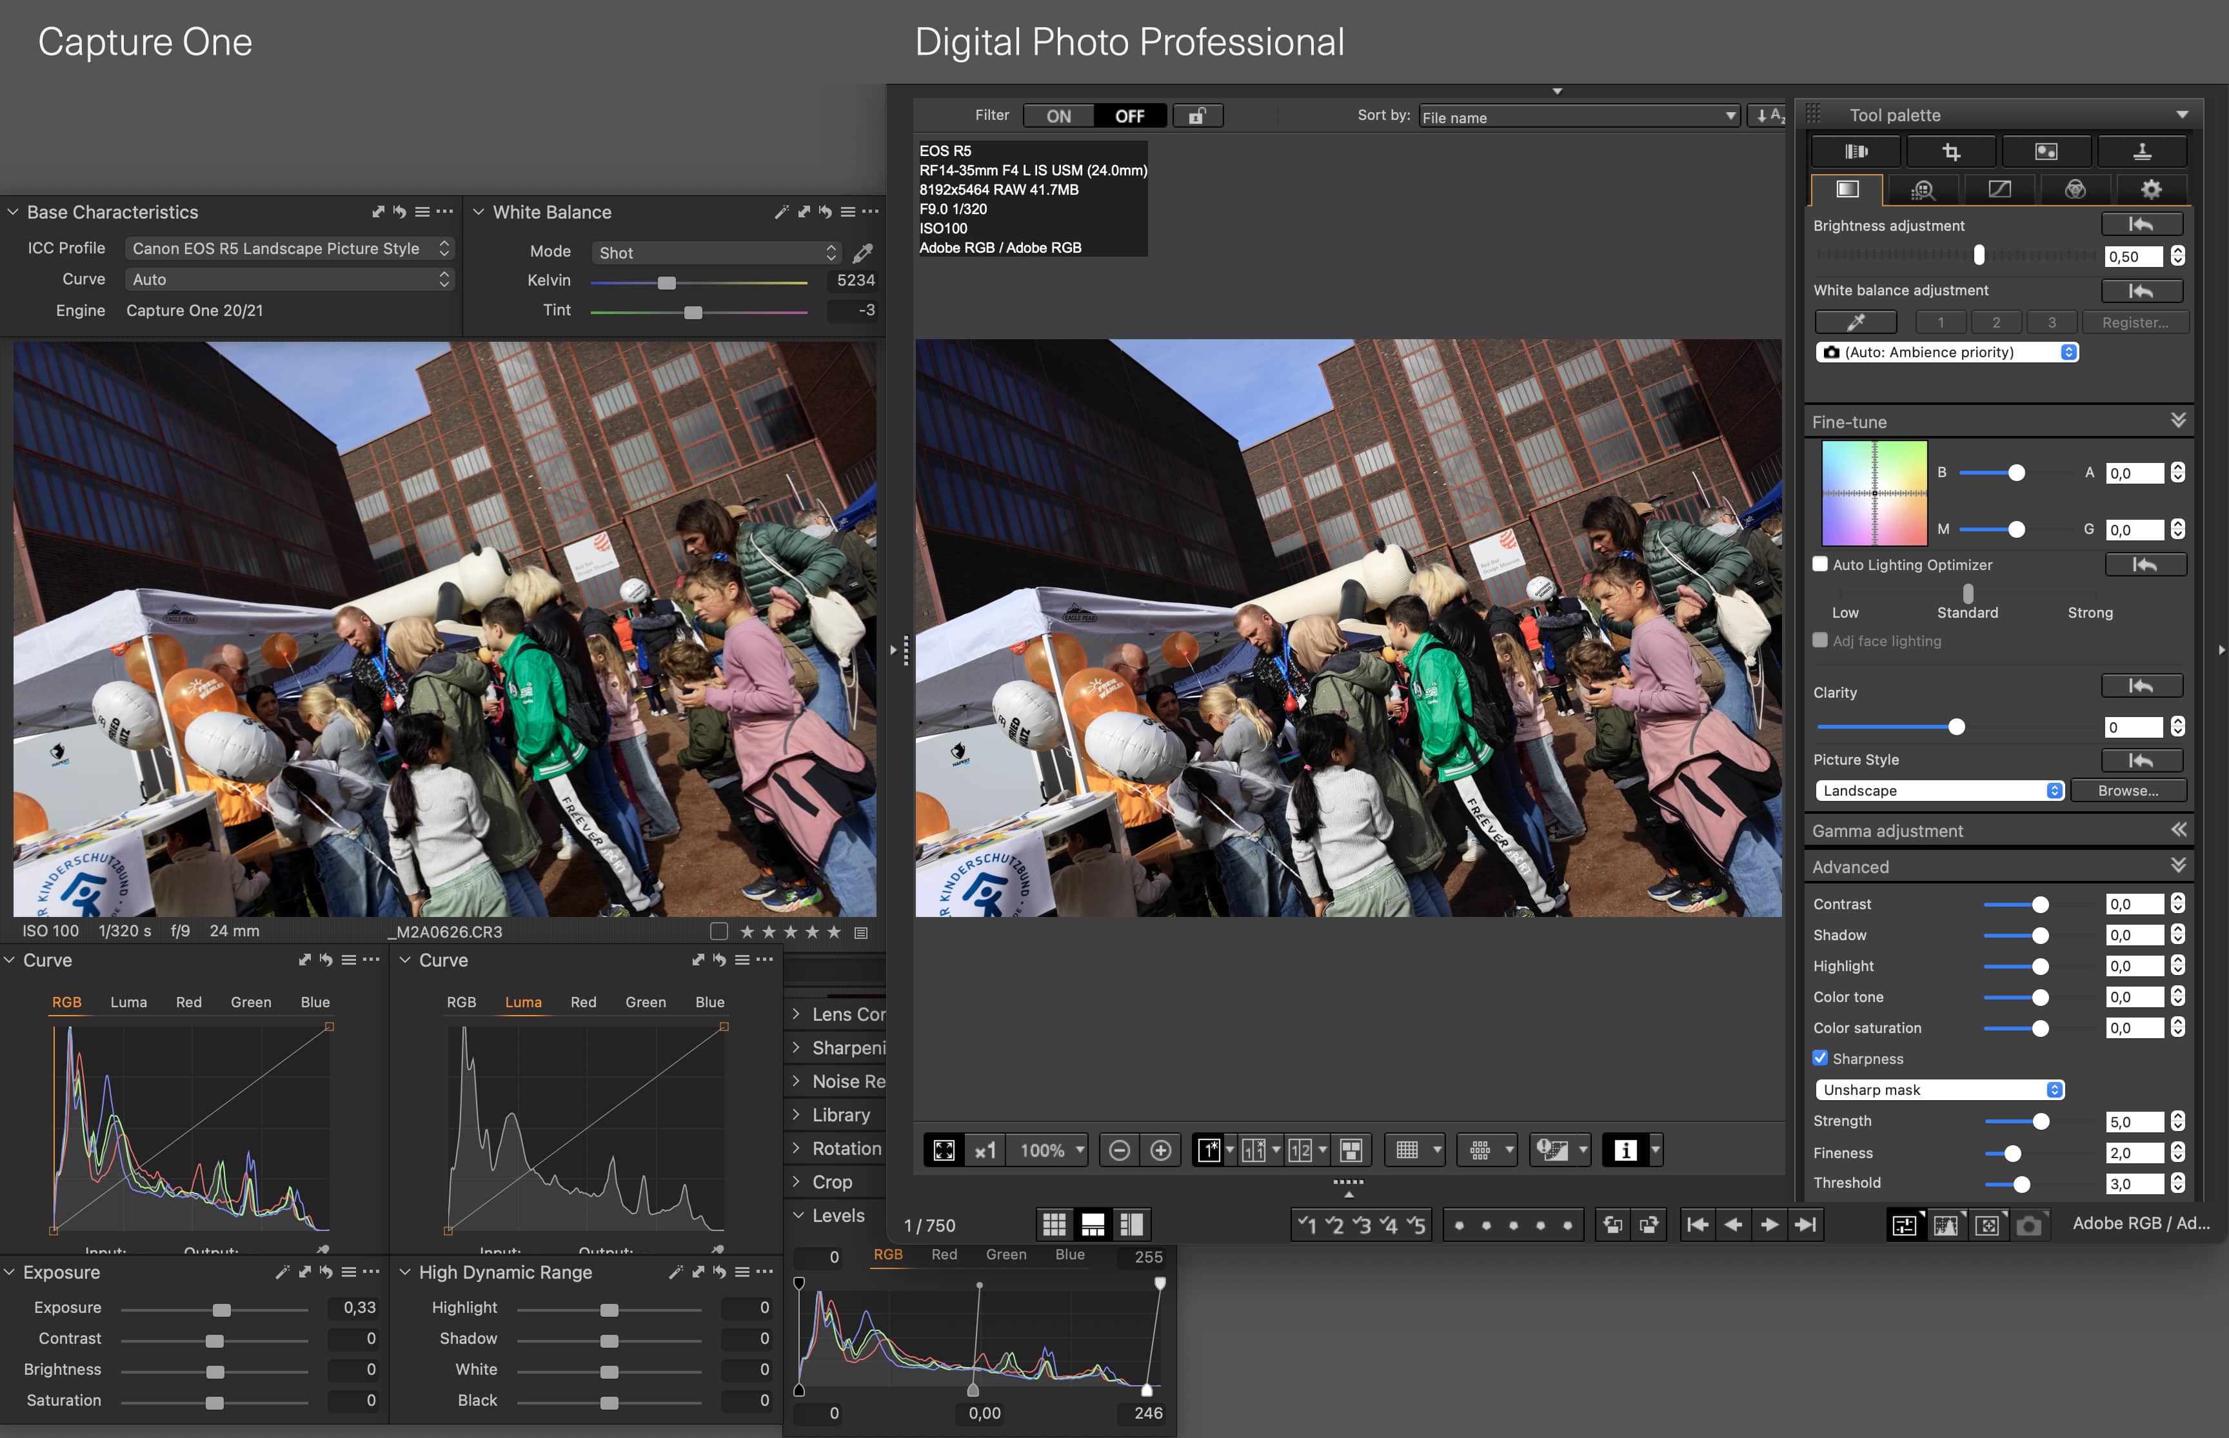Turn the DPP filter OFF
The width and height of the screenshot is (2229, 1438).
point(1129,116)
